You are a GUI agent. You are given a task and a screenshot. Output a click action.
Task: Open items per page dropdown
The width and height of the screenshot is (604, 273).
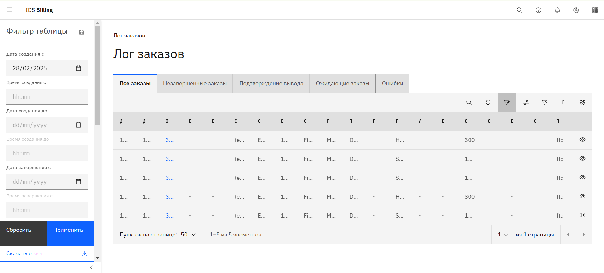point(189,235)
